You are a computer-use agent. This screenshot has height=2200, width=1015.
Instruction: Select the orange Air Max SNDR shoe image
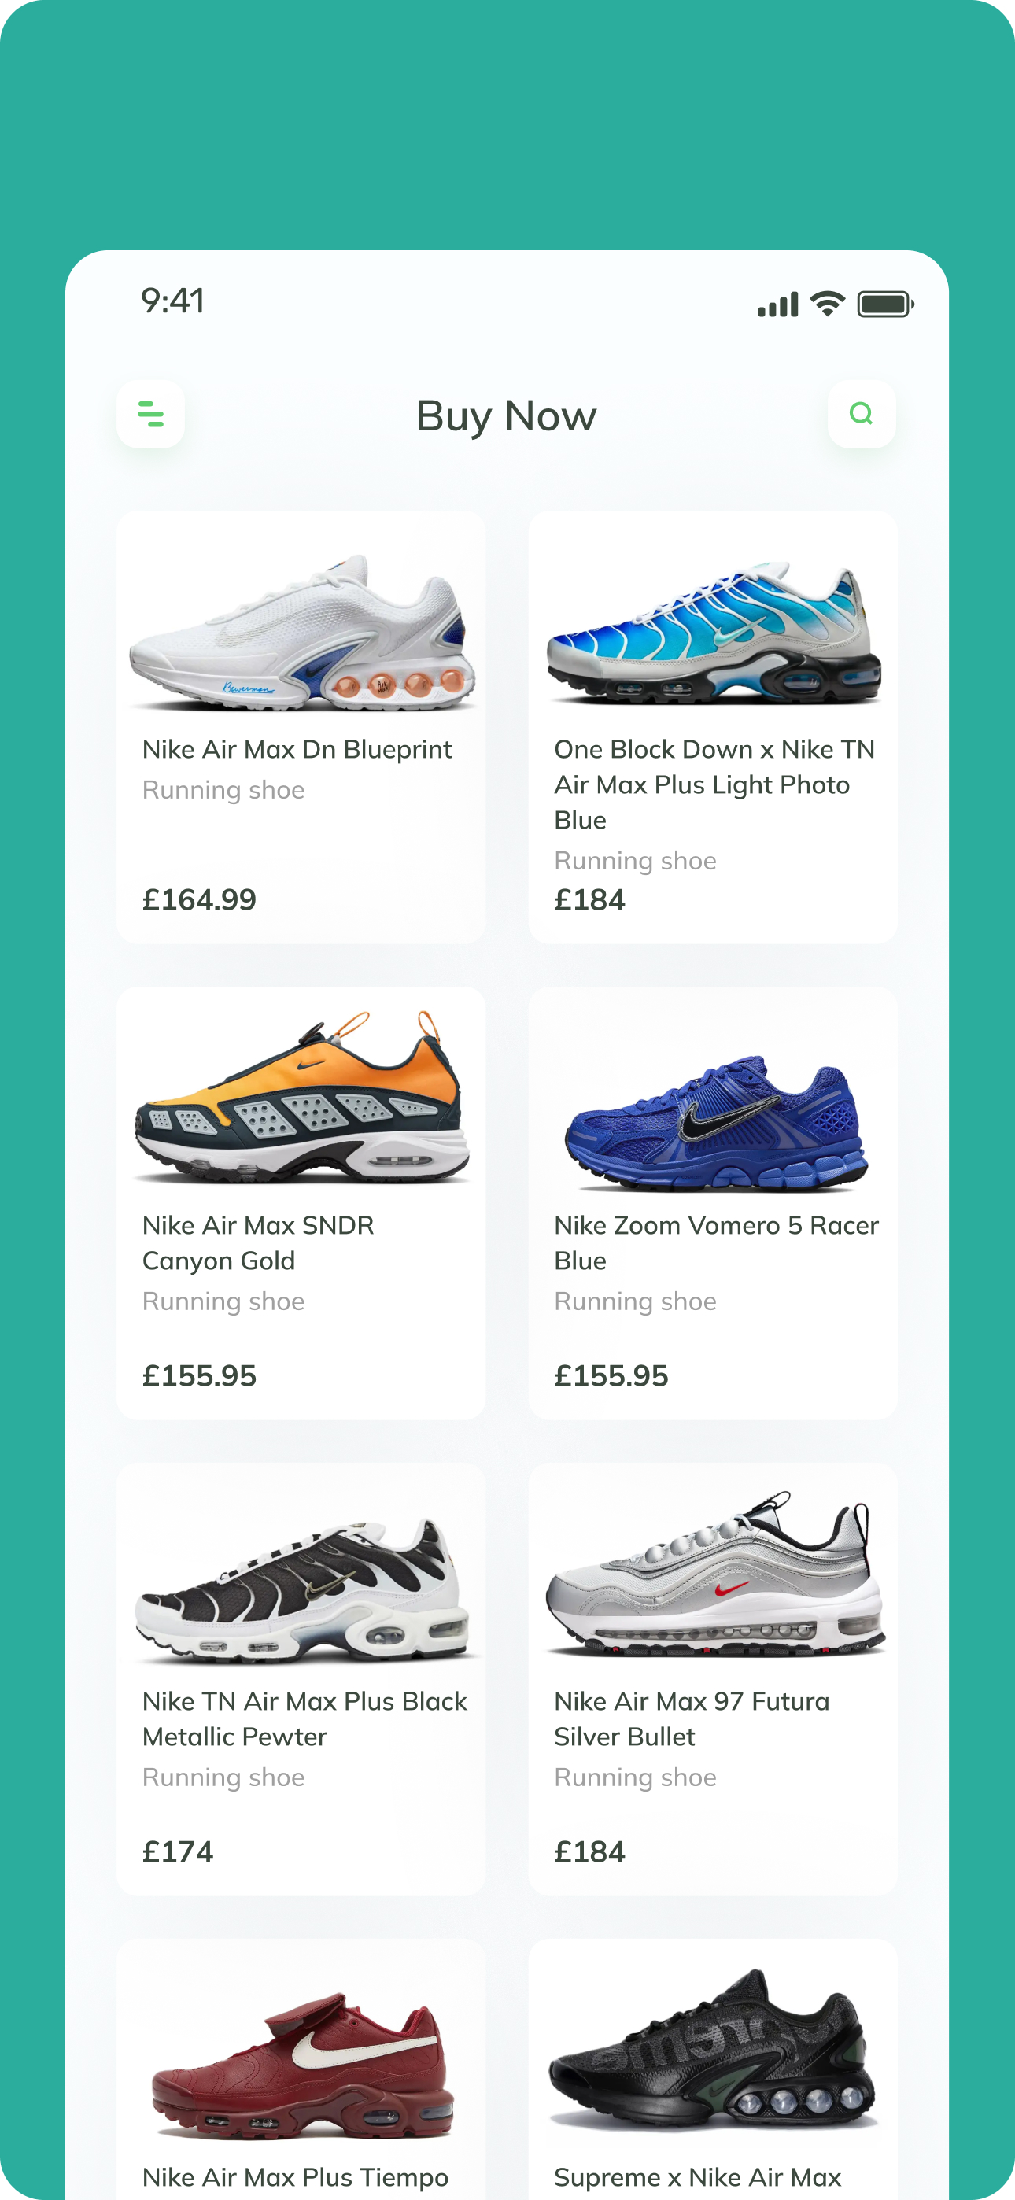(x=301, y=1097)
